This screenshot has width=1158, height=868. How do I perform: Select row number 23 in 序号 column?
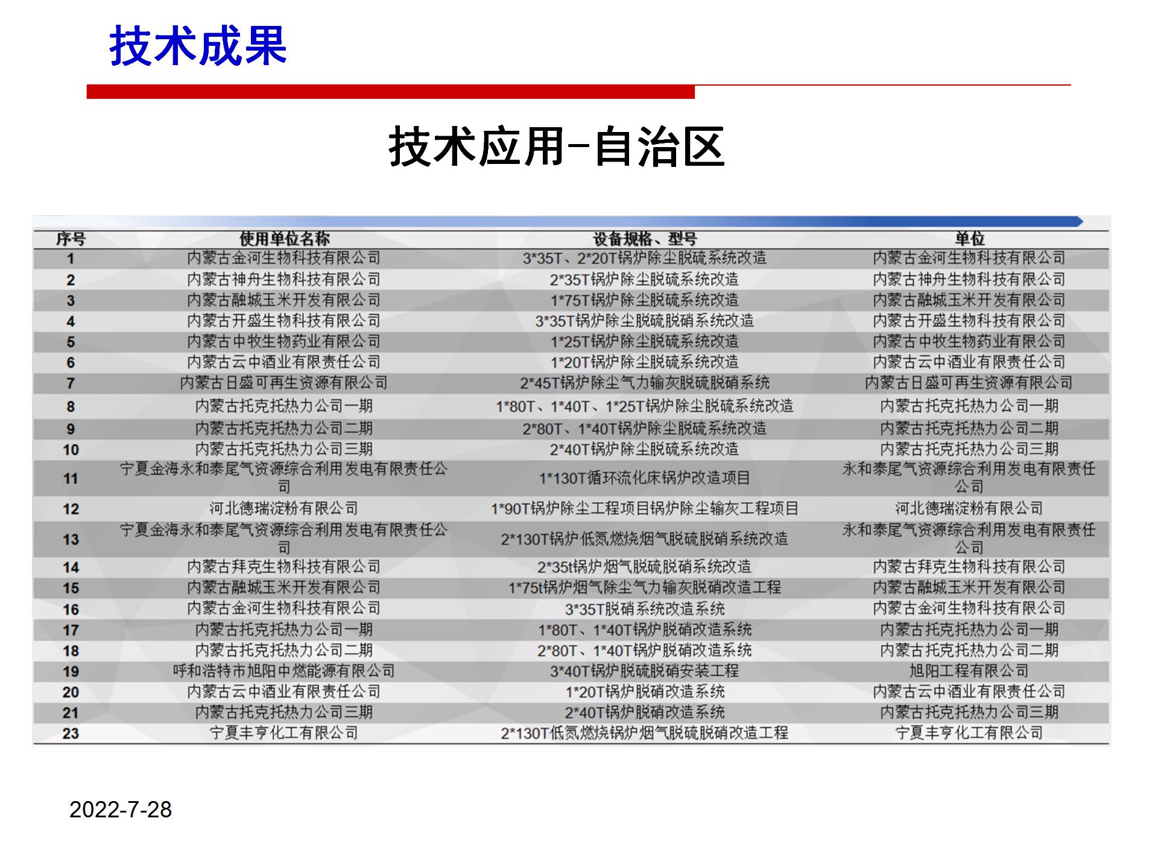[71, 734]
